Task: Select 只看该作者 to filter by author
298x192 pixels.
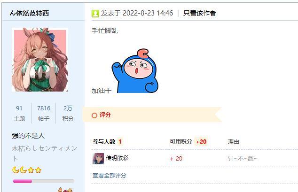Action: [200, 13]
